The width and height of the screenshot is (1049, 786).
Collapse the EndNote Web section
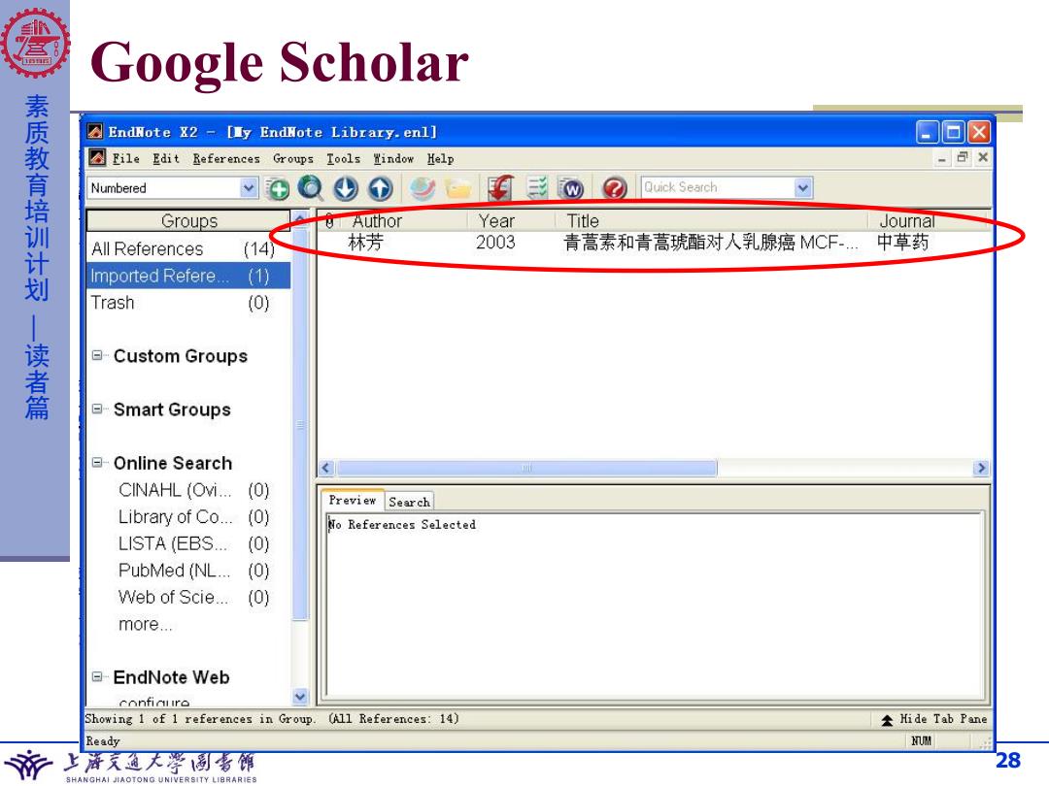(98, 677)
